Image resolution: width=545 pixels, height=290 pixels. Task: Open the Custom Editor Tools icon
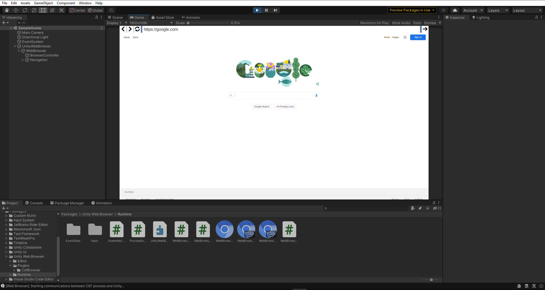pos(61,10)
